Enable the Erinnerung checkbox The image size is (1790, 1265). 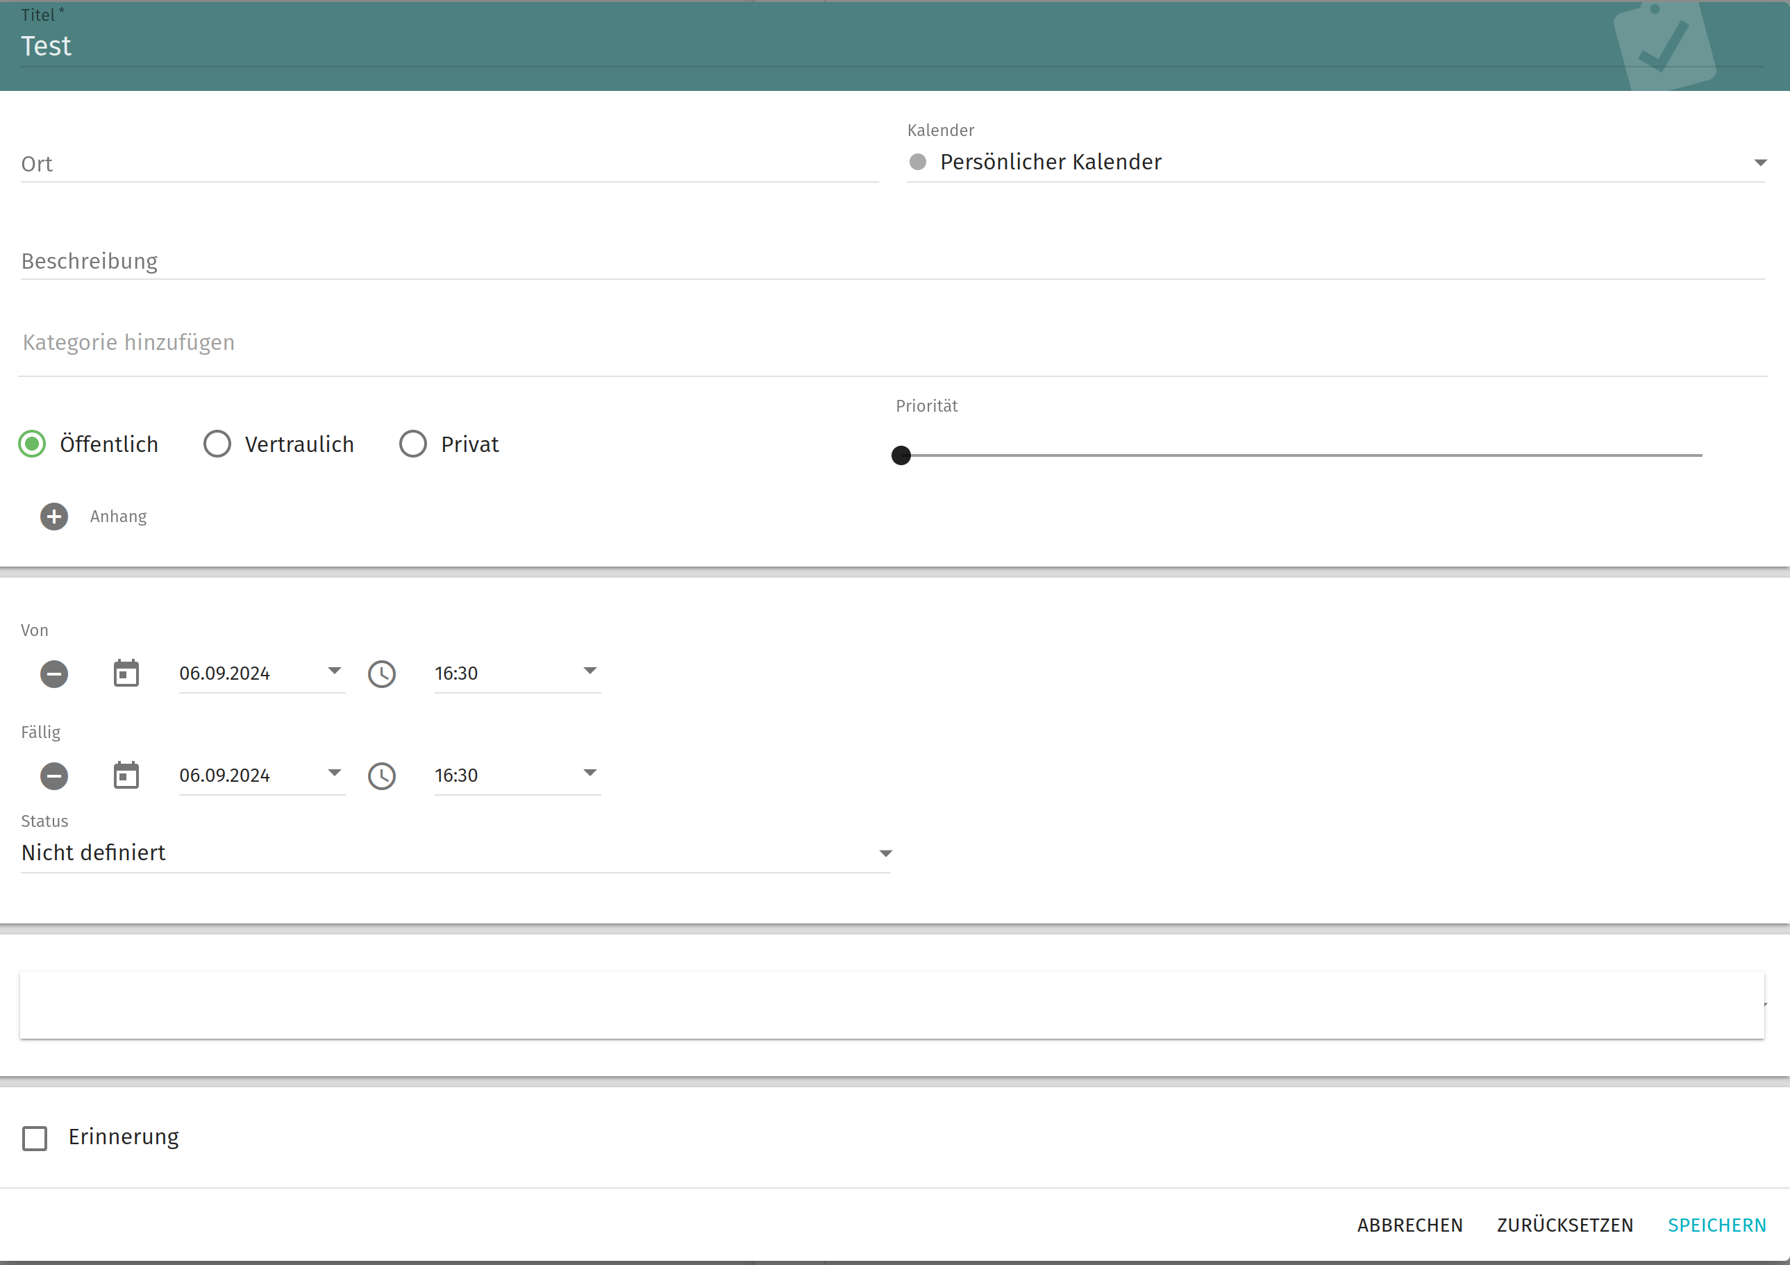pos(35,1138)
